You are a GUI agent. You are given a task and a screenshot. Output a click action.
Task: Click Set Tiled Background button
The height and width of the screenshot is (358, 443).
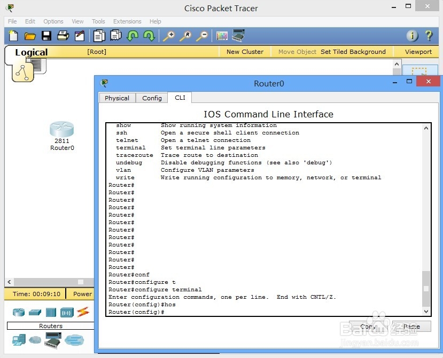[x=353, y=52]
